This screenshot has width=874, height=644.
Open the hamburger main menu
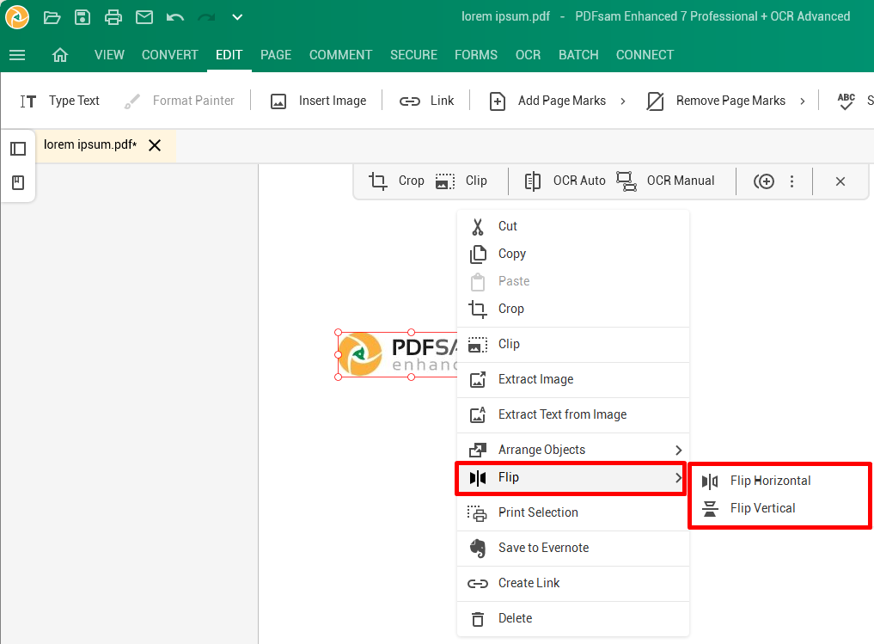[x=17, y=55]
